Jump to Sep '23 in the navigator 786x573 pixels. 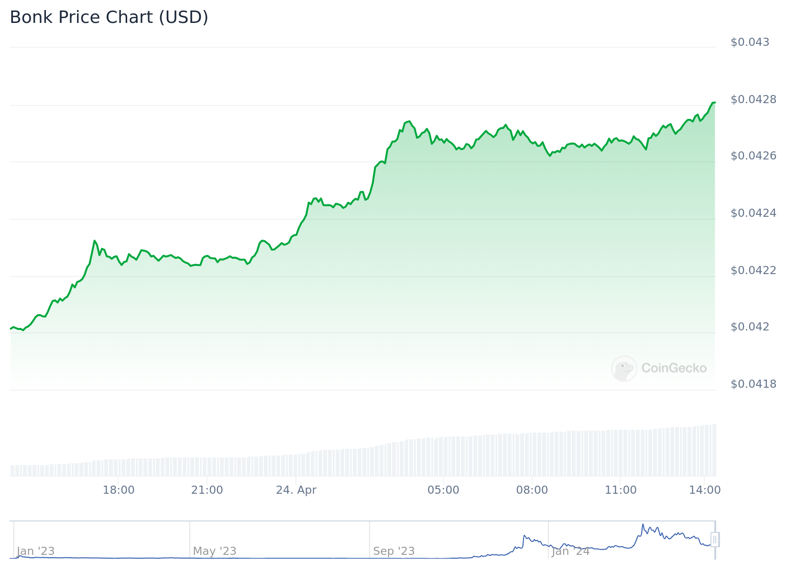coord(393,551)
